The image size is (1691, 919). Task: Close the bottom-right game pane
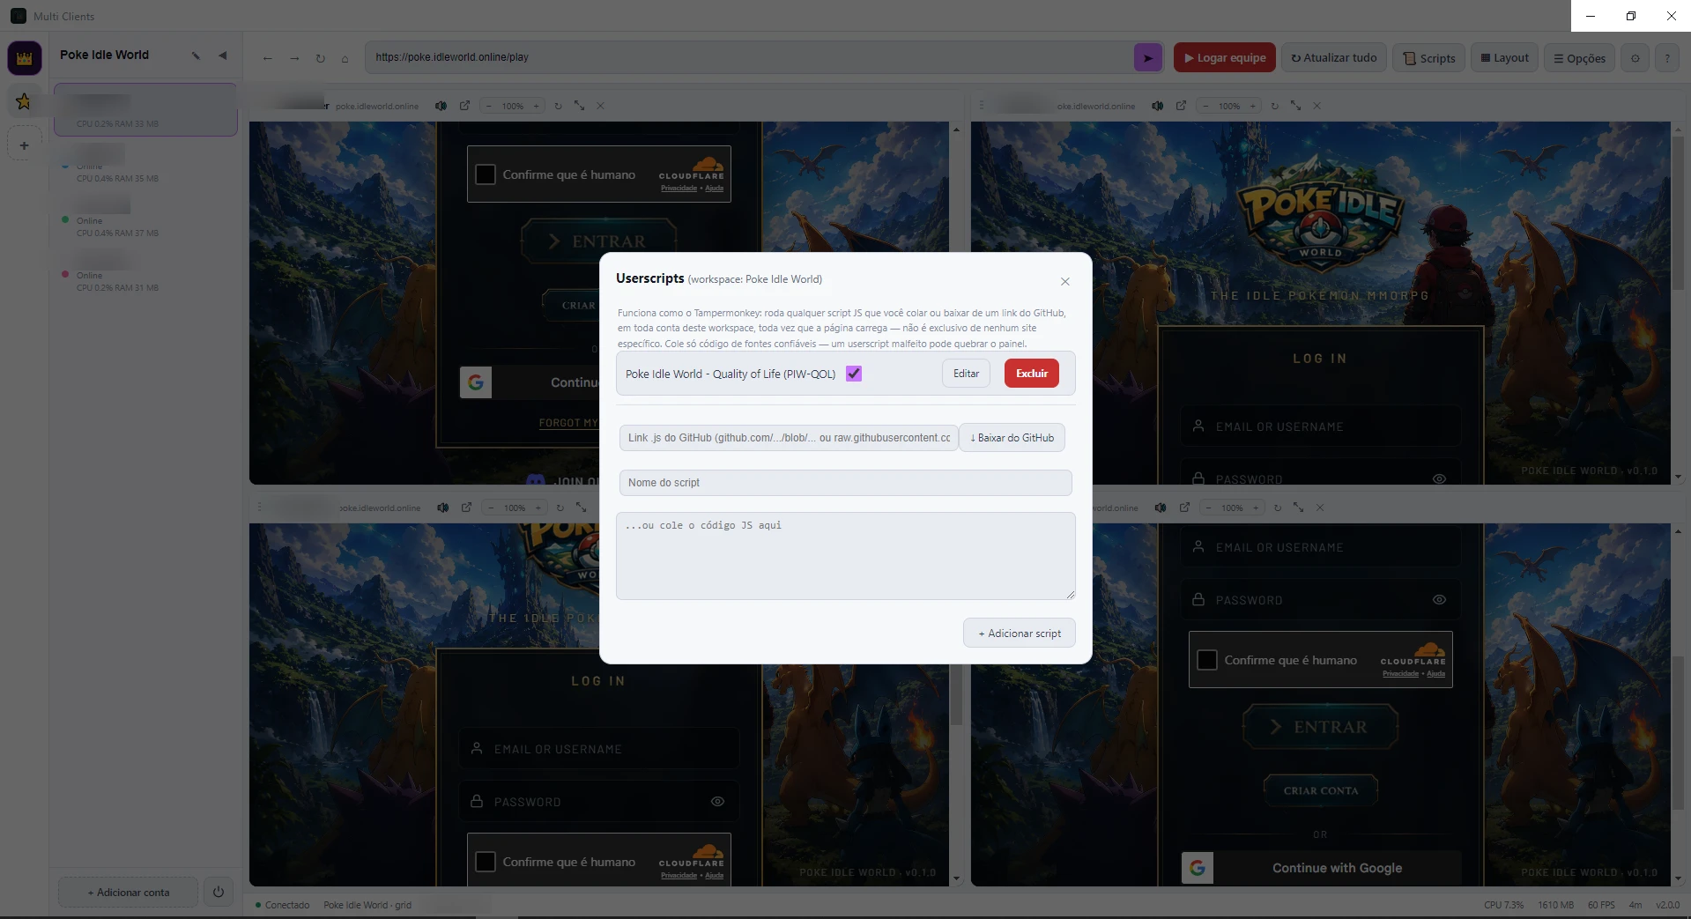point(1320,508)
